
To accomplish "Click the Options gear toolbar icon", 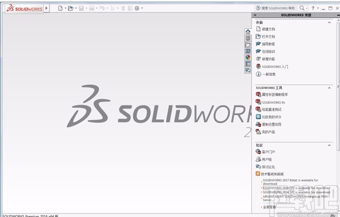I will (137, 8).
